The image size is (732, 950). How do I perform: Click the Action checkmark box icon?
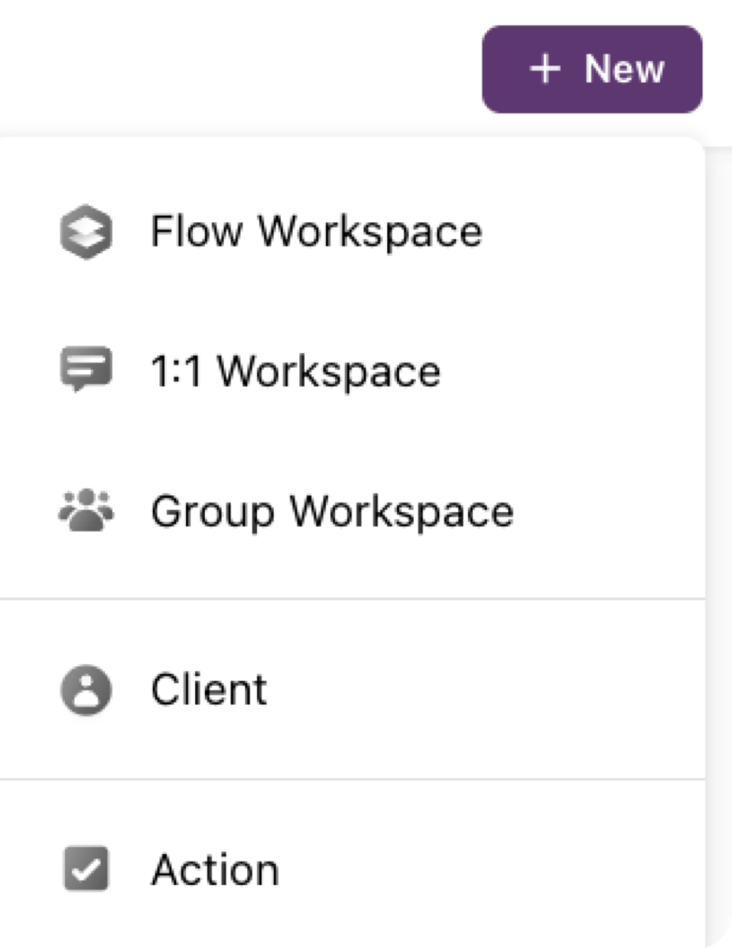pyautogui.click(x=86, y=868)
